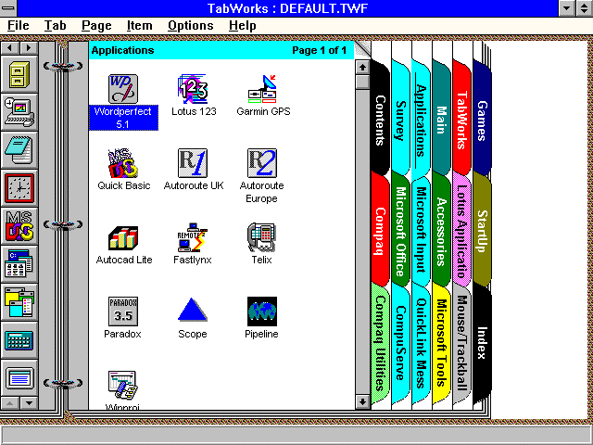Click the folded page corner beside Page 1 of 1
593x445 pixels.
(x=362, y=50)
